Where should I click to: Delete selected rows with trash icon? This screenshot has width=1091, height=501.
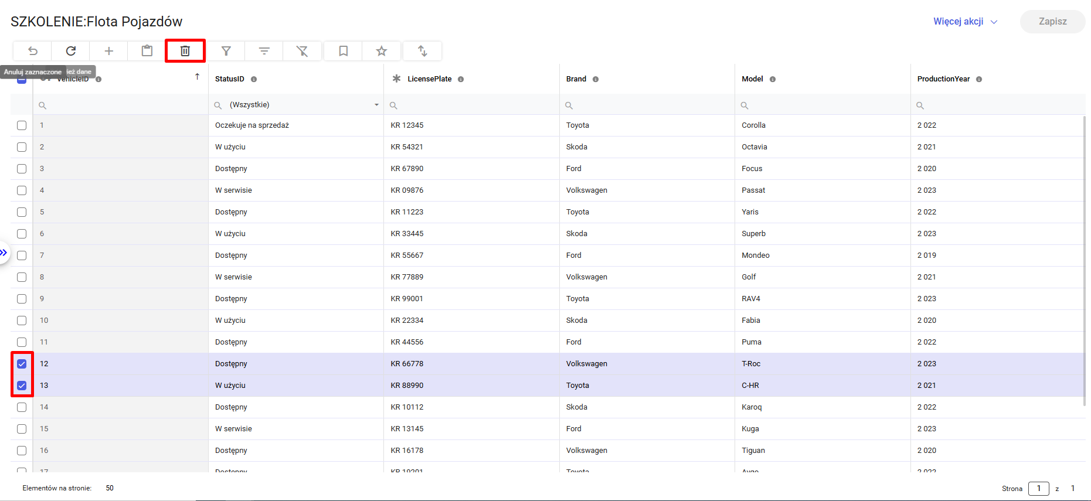[185, 51]
